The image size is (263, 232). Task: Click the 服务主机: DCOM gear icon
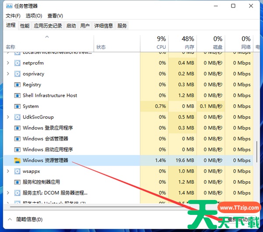point(17,193)
